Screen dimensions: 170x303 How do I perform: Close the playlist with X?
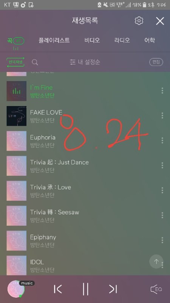160,21
